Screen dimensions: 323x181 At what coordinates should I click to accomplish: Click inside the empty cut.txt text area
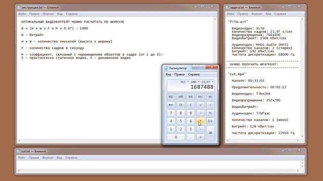coord(158,165)
